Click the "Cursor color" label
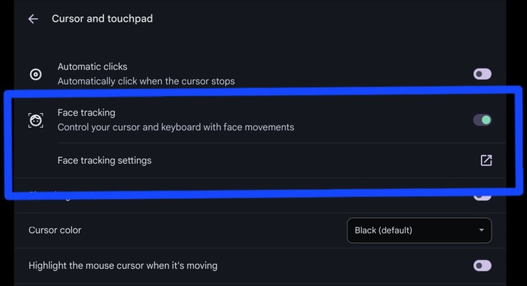The height and width of the screenshot is (286, 527). pyautogui.click(x=55, y=230)
